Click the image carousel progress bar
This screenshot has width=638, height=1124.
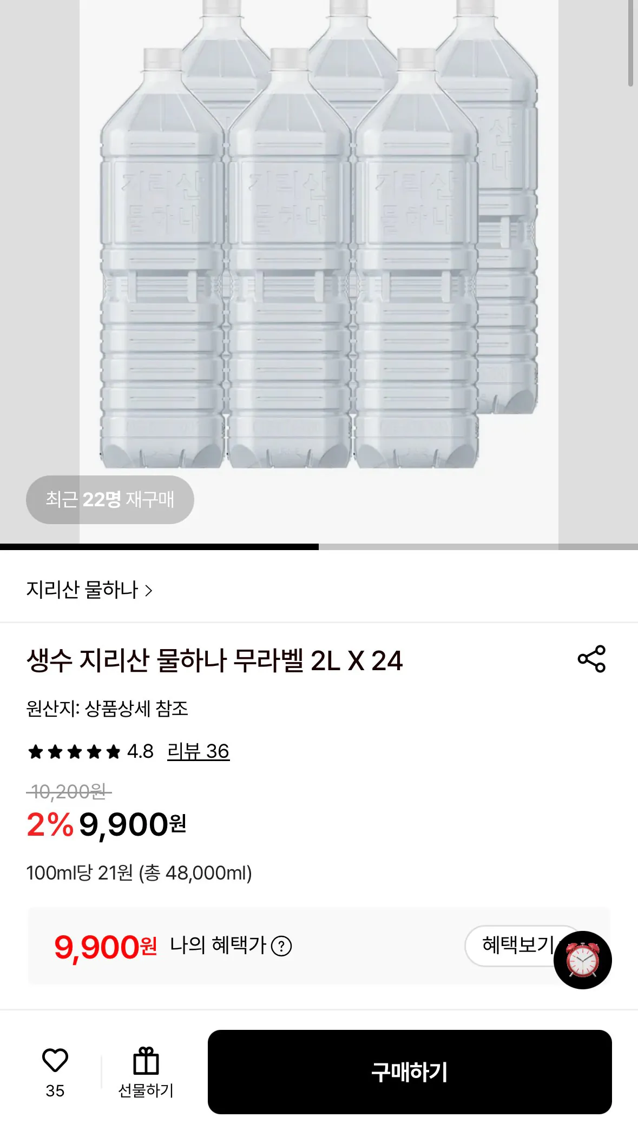[319, 547]
